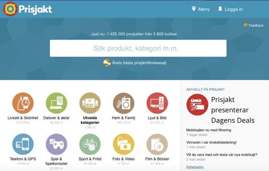Open the Dagens Deals calendar icon
Screen dimensions: 269x171
pyautogui.click(x=197, y=105)
